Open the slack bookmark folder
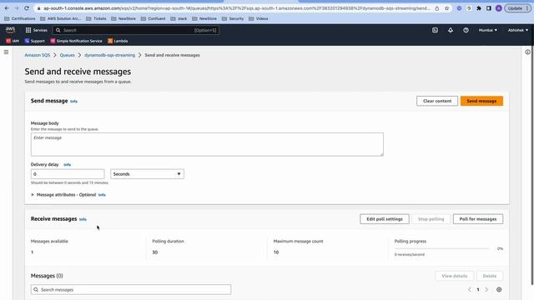This screenshot has height=300, width=534. point(179,18)
